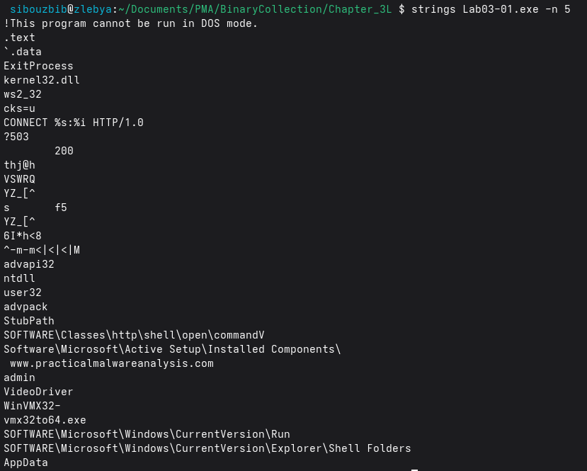The width and height of the screenshot is (587, 471).
Task: Click the Active Setup\Installed Components line
Action: coord(172,349)
